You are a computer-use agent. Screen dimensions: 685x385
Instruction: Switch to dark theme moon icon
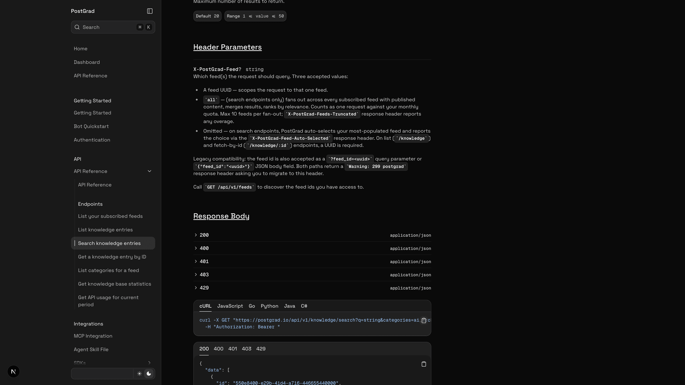coord(149,374)
